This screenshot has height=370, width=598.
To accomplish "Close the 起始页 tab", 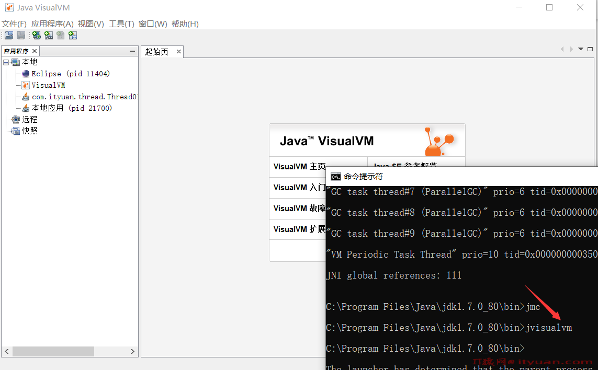I will [178, 51].
